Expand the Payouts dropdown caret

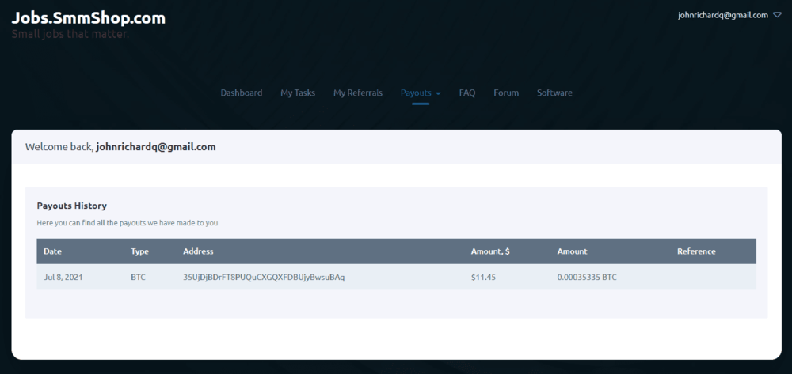tap(438, 93)
